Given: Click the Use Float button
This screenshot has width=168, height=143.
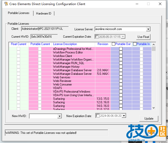Looking at the screenshot, I should click(x=143, y=37).
